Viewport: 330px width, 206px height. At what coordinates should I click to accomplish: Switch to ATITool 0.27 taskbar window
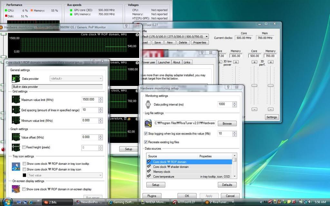click(187, 202)
